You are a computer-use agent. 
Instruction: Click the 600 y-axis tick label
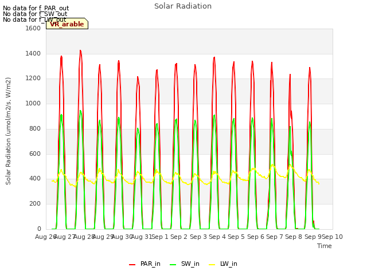click(35, 154)
